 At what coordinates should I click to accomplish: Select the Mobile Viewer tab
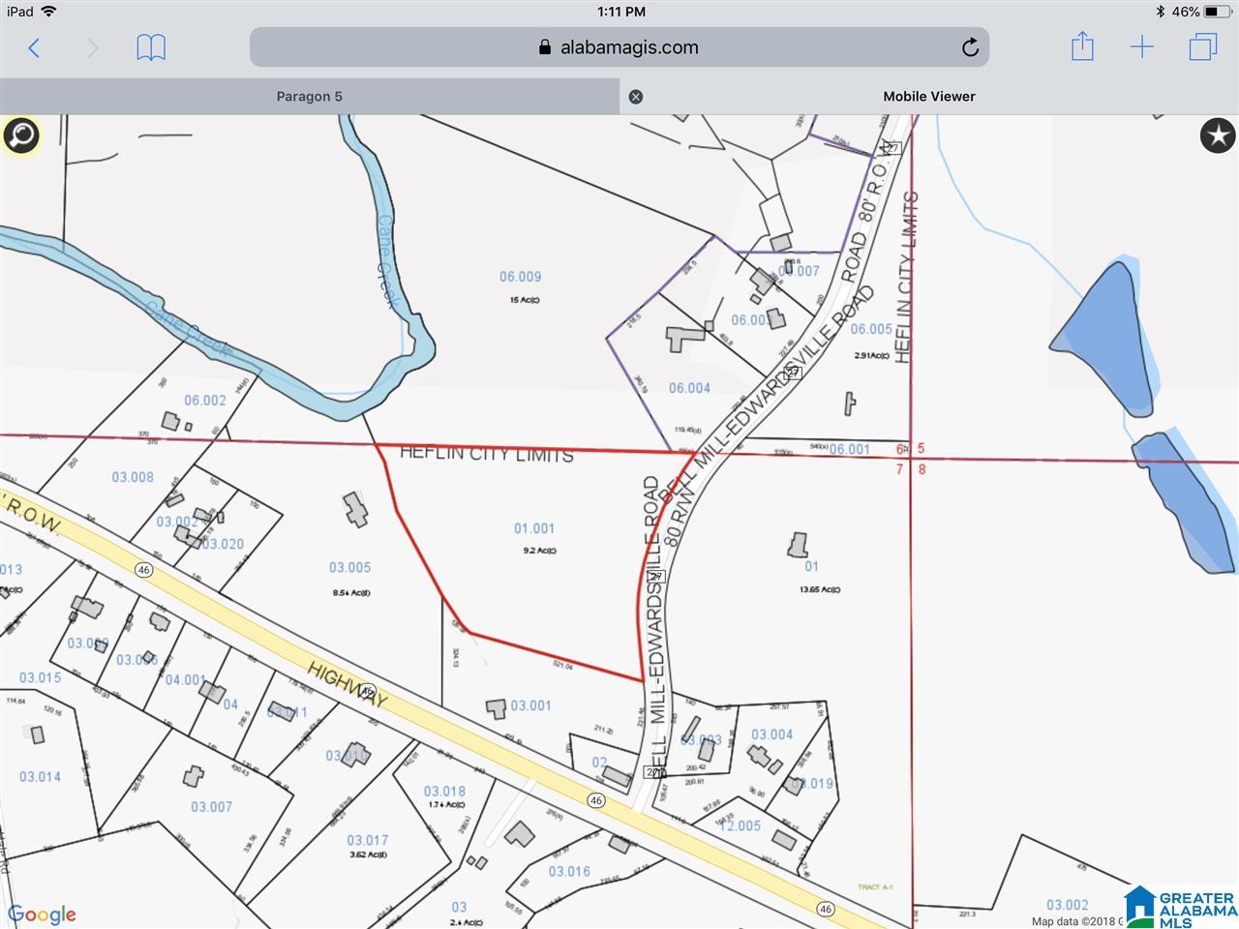[x=929, y=96]
